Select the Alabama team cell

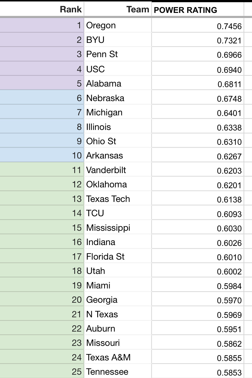pos(118,83)
